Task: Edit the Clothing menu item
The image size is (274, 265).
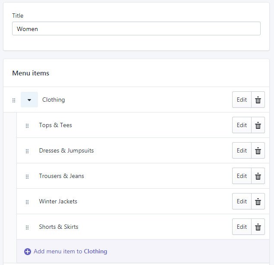Action: pyautogui.click(x=242, y=100)
